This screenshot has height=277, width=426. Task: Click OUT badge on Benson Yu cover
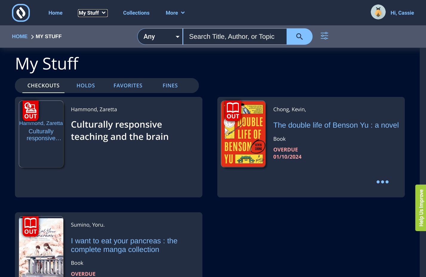233,111
